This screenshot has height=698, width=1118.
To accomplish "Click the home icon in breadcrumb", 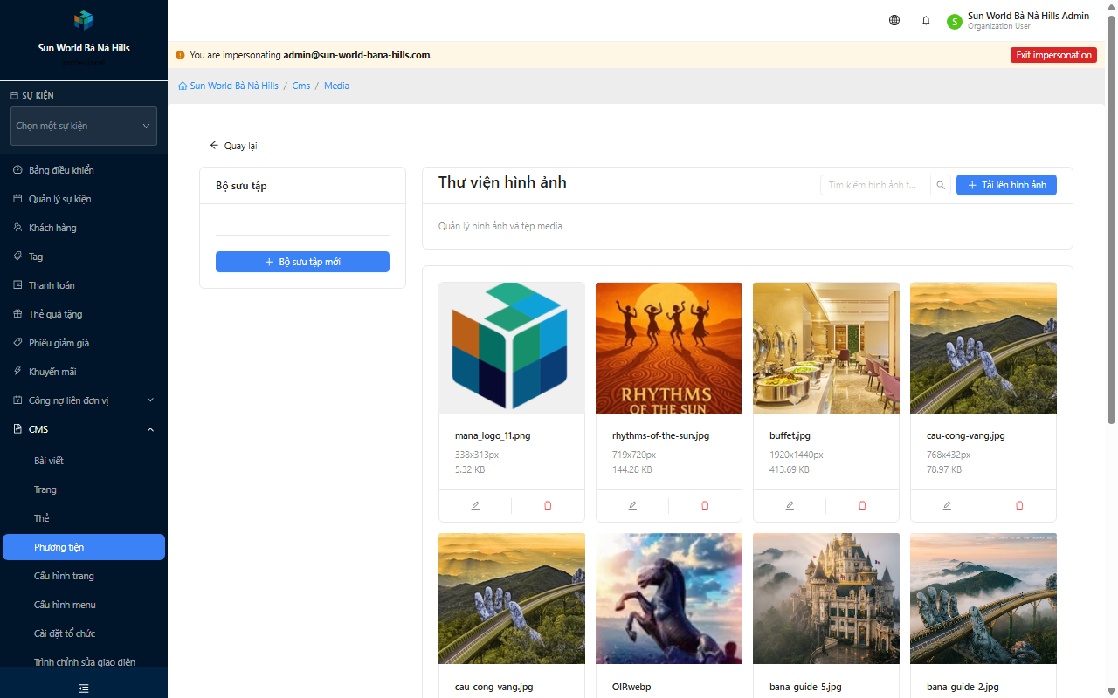I will click(x=183, y=86).
